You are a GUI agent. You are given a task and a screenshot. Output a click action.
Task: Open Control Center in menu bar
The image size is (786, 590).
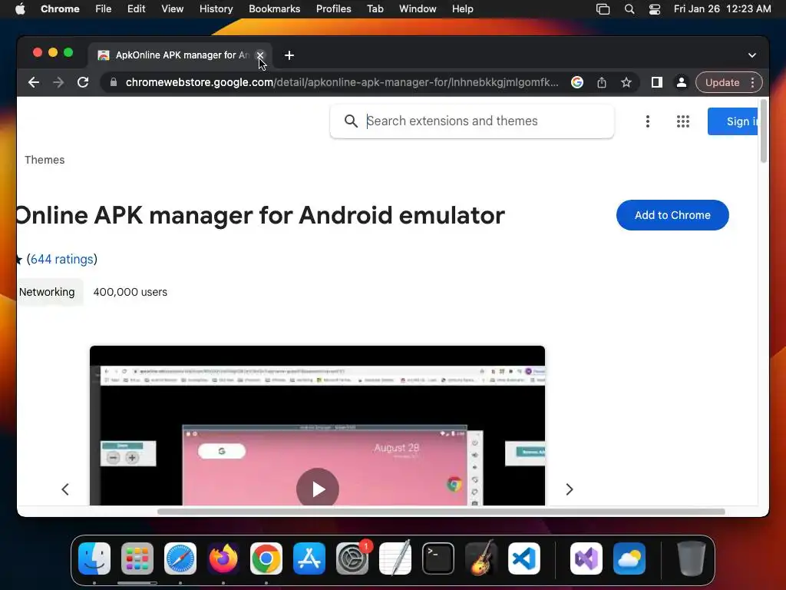654,9
